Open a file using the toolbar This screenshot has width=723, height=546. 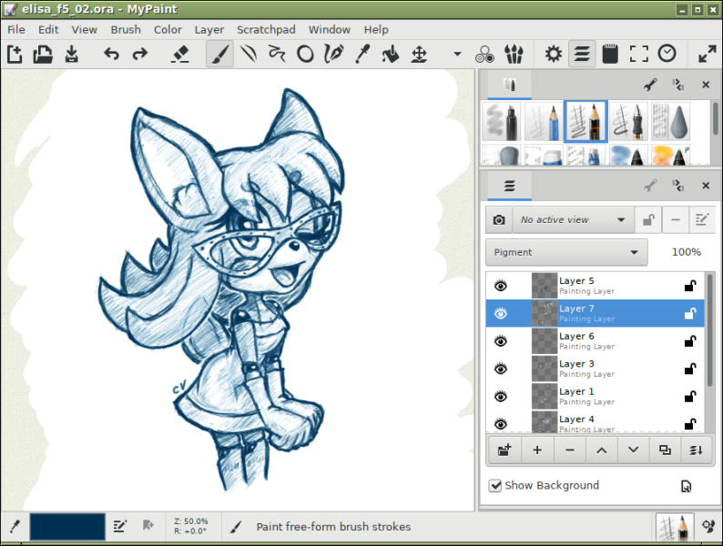pyautogui.click(x=43, y=54)
